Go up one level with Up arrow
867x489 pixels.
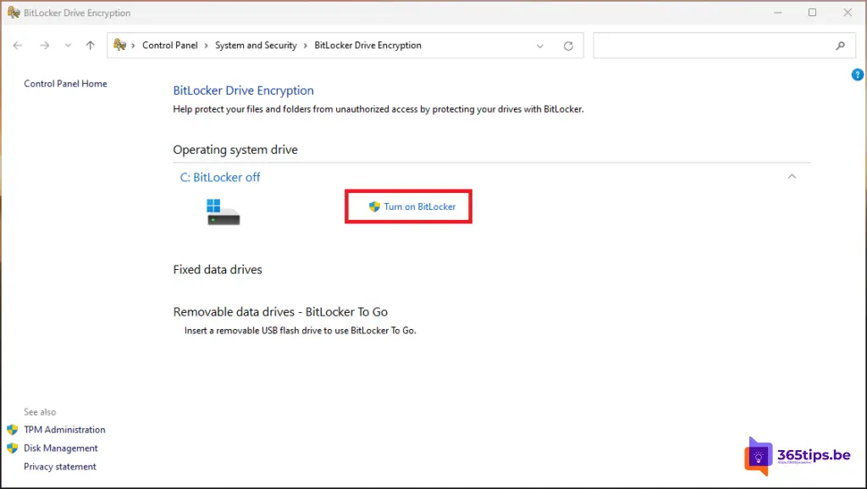[91, 46]
